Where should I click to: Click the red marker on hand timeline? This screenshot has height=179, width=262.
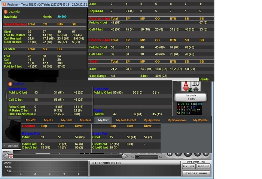11,156
